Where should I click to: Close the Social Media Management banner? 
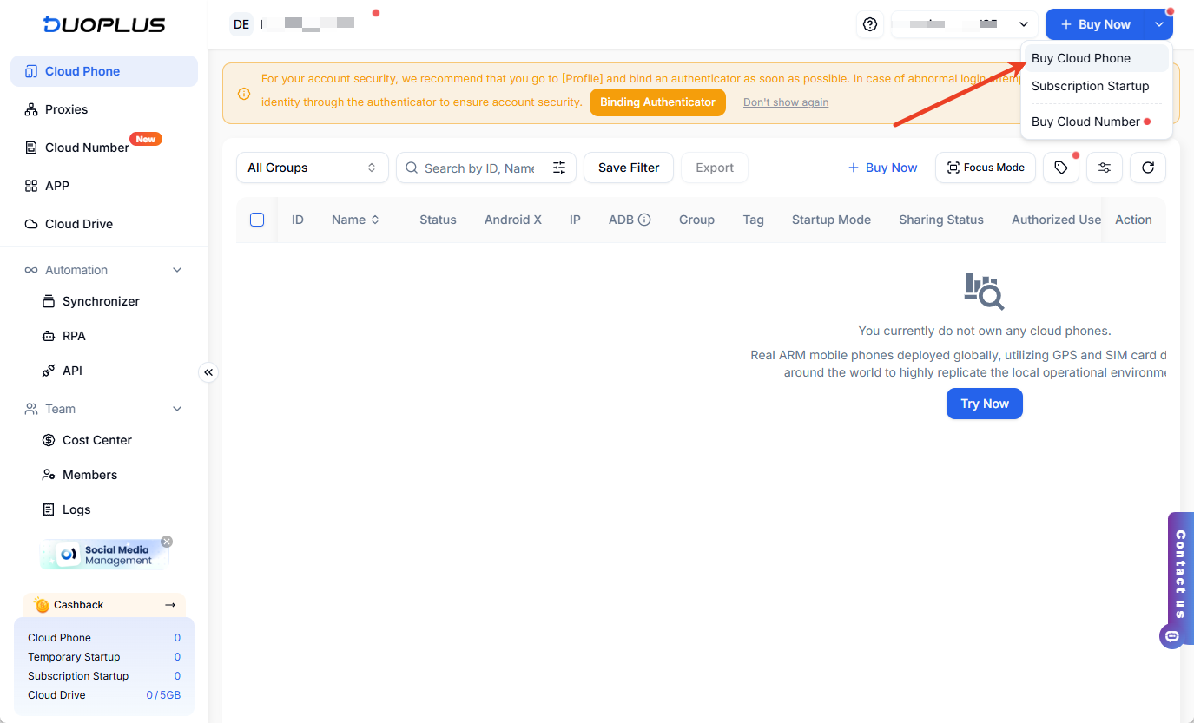point(167,542)
